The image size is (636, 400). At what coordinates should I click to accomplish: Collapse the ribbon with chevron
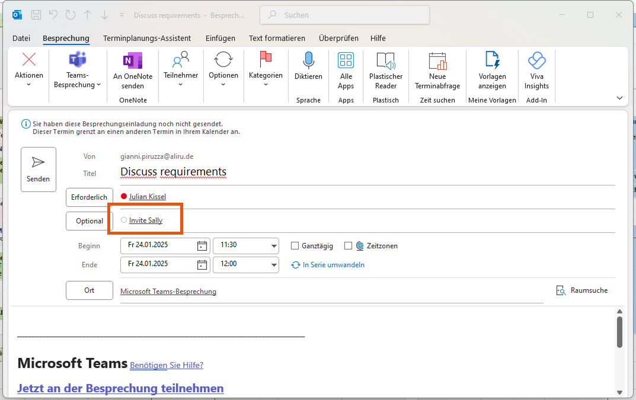[x=619, y=98]
